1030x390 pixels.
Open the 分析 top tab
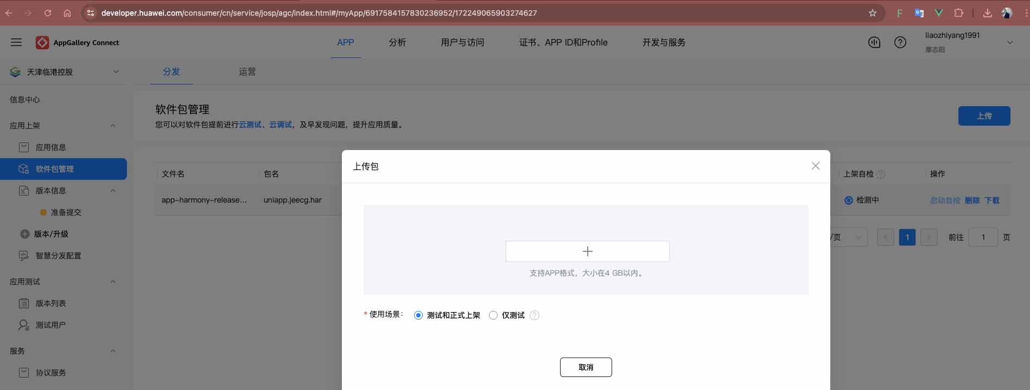(397, 42)
